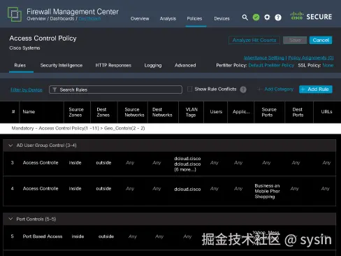This screenshot has height=256, width=341.
Task: Open the Policies menu
Action: [194, 19]
